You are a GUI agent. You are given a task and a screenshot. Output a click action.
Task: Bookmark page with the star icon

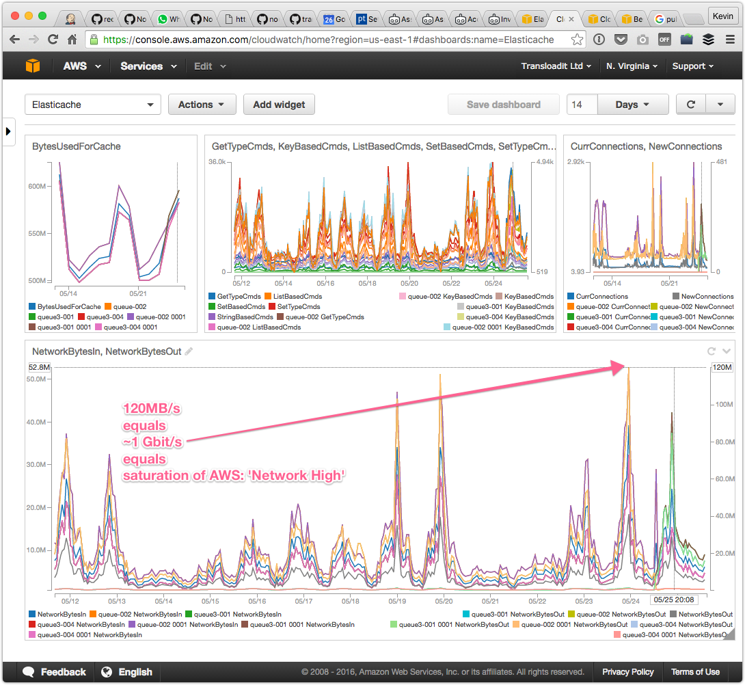[577, 40]
